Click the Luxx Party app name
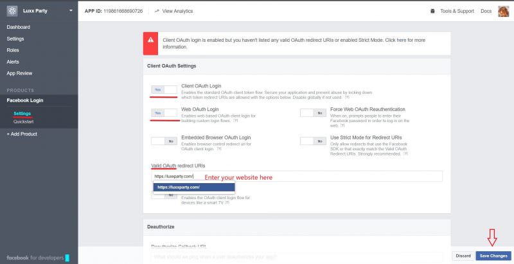 pos(35,11)
